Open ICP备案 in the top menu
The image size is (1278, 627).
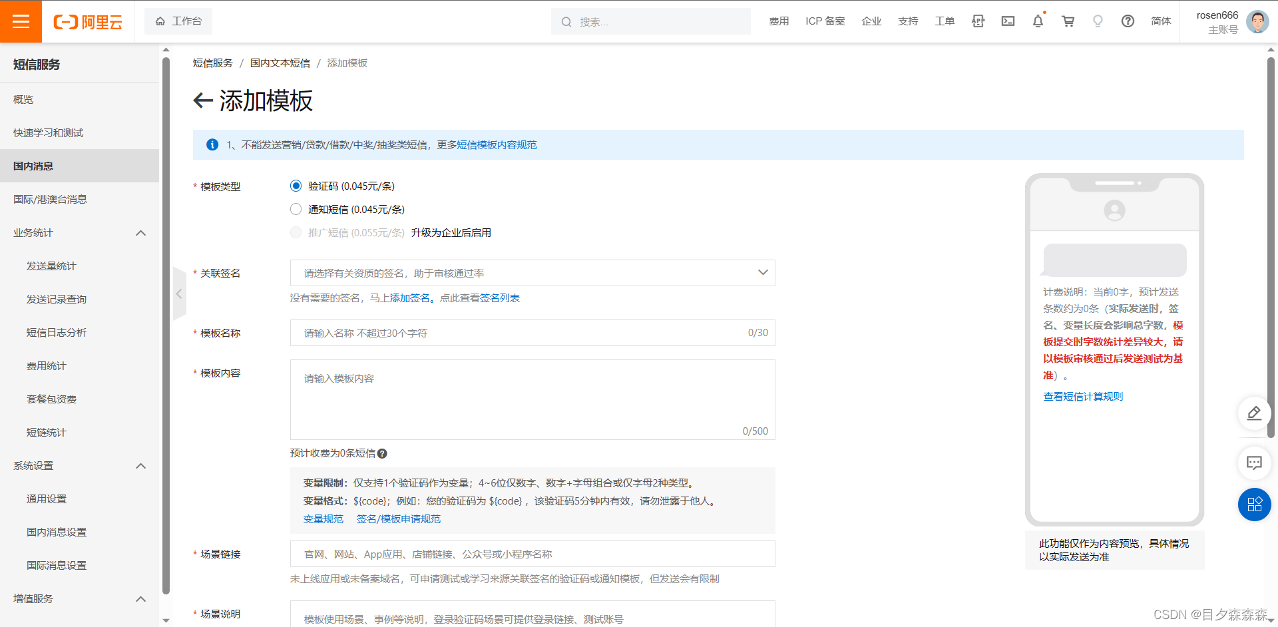click(x=825, y=21)
